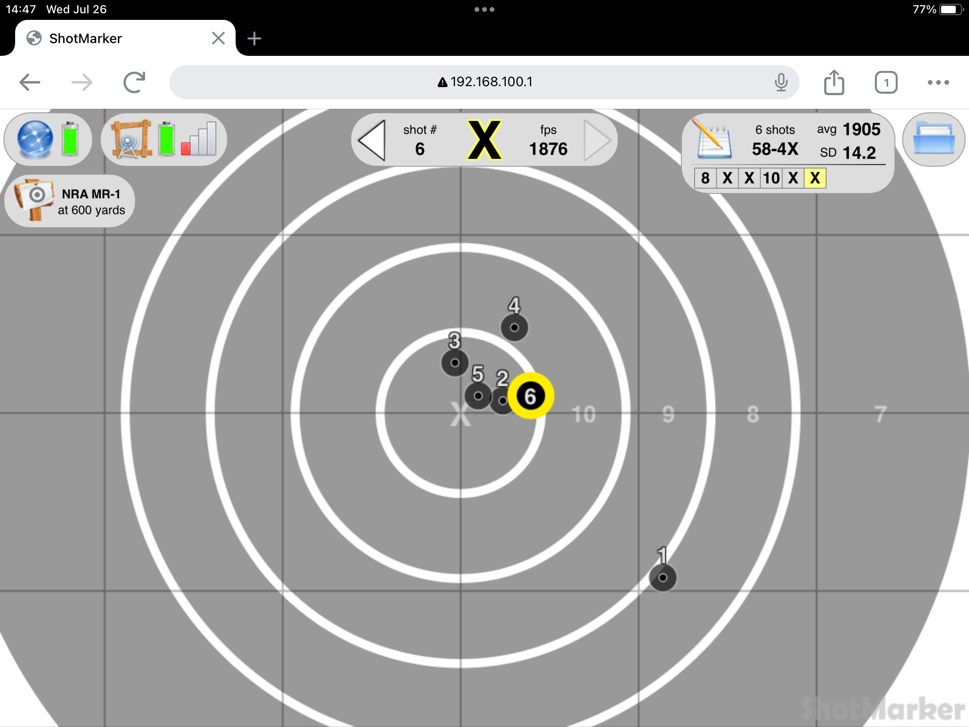
Task: Open NRA MR-1 target selection sign
Action: [70, 201]
